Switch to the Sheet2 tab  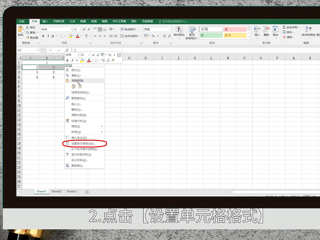pos(56,192)
